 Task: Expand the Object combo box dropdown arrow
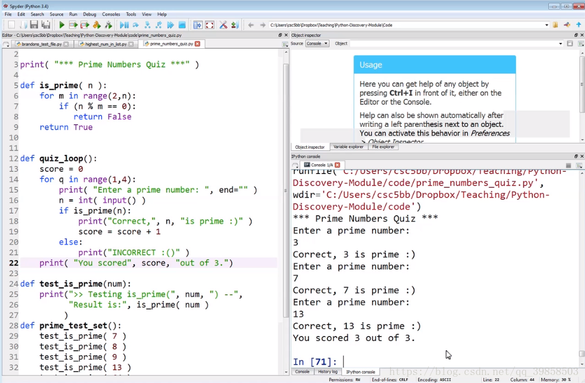[x=560, y=44]
